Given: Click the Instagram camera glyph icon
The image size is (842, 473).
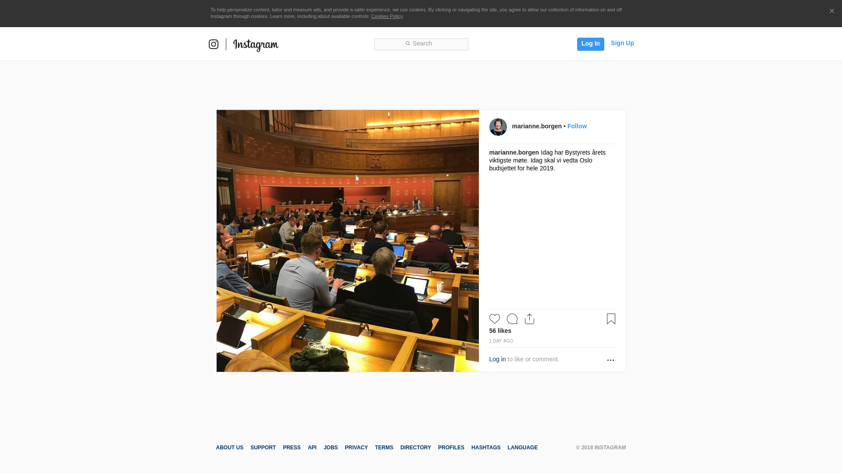Looking at the screenshot, I should pyautogui.click(x=214, y=44).
